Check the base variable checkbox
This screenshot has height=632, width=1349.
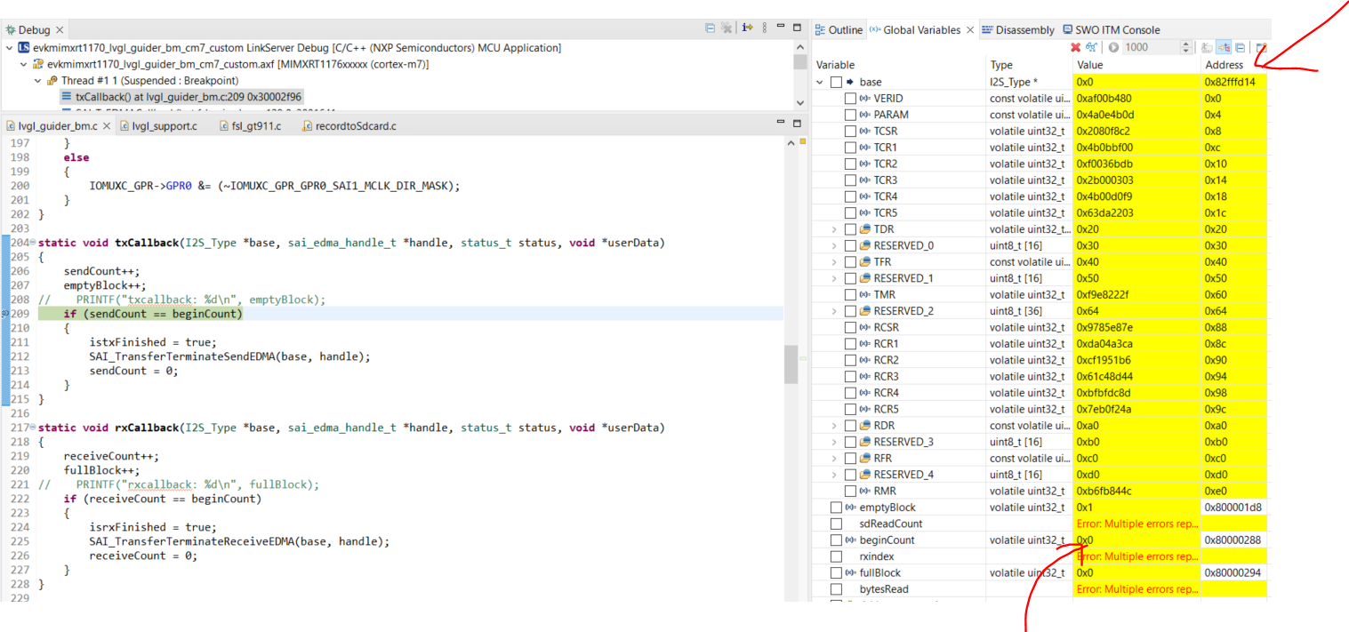836,82
